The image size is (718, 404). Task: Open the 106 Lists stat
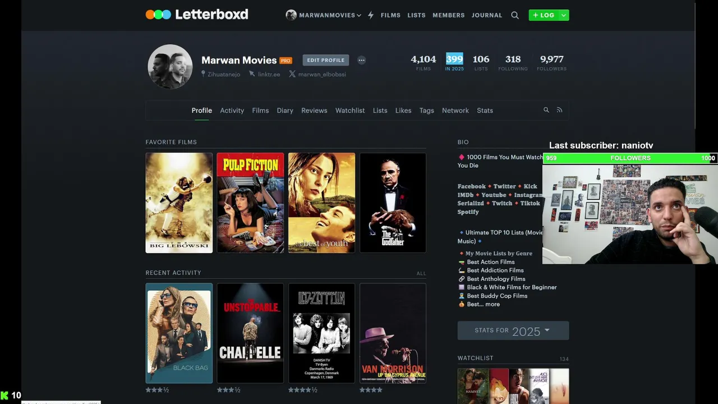[x=481, y=62]
